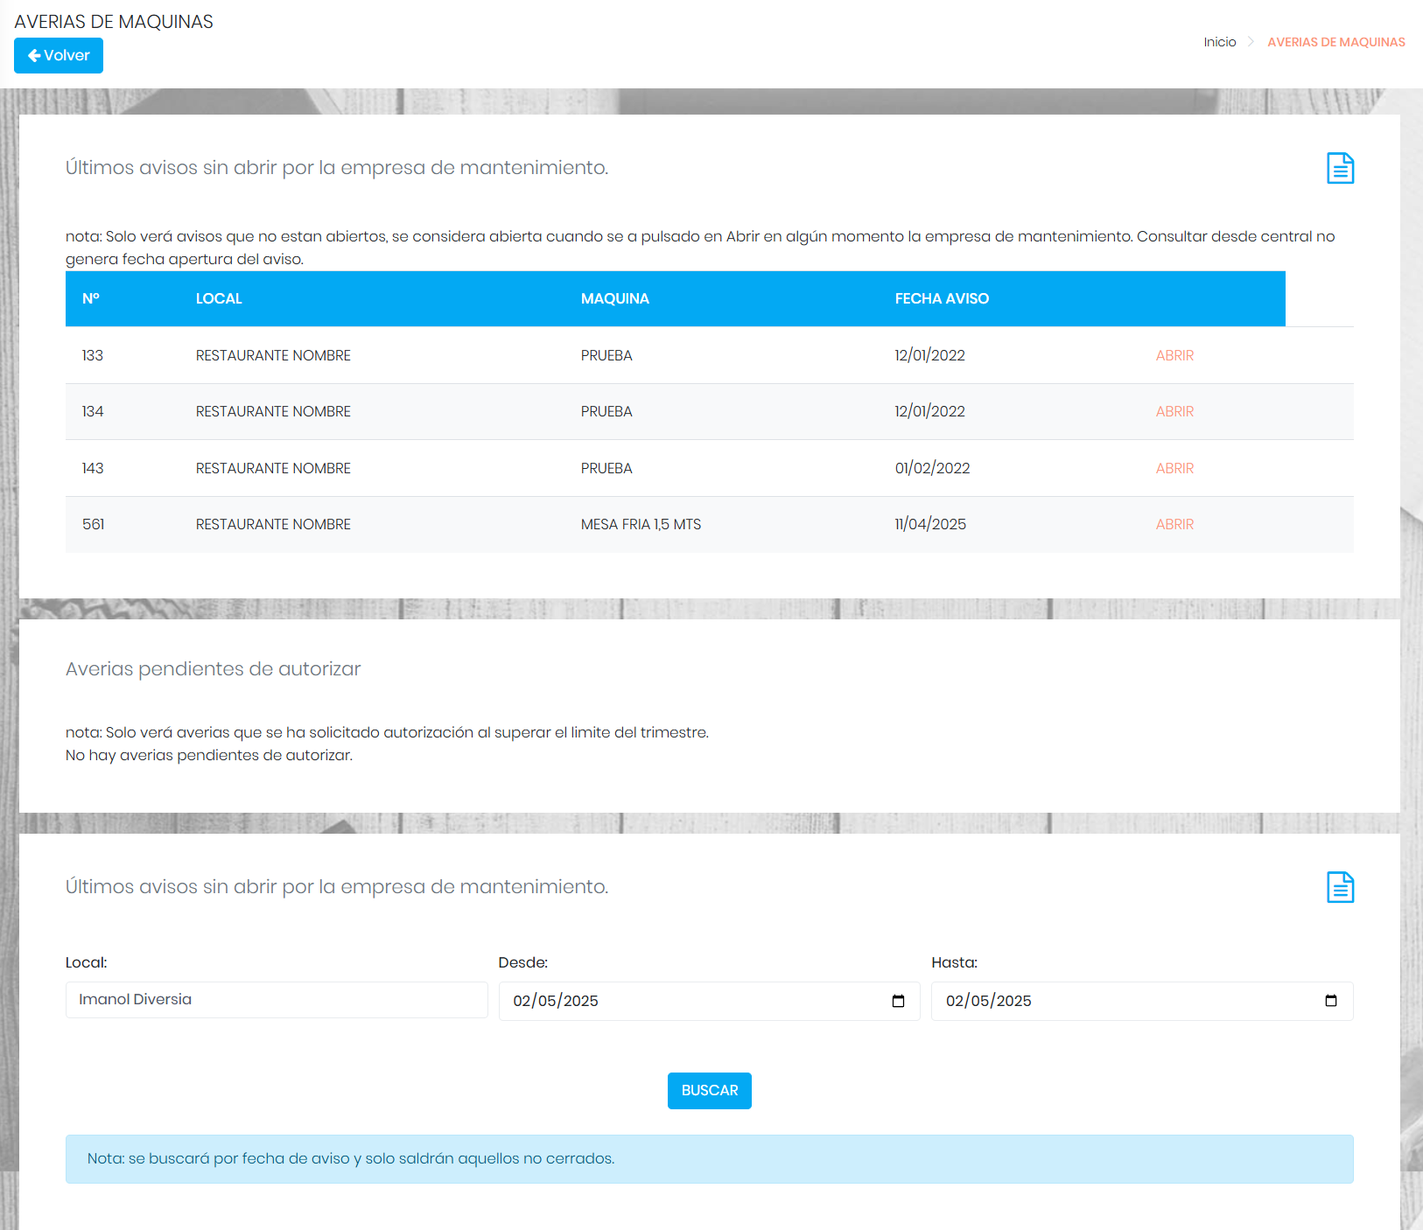This screenshot has width=1423, height=1230.
Task: Go to Inicio breadcrumb link
Action: [x=1219, y=42]
